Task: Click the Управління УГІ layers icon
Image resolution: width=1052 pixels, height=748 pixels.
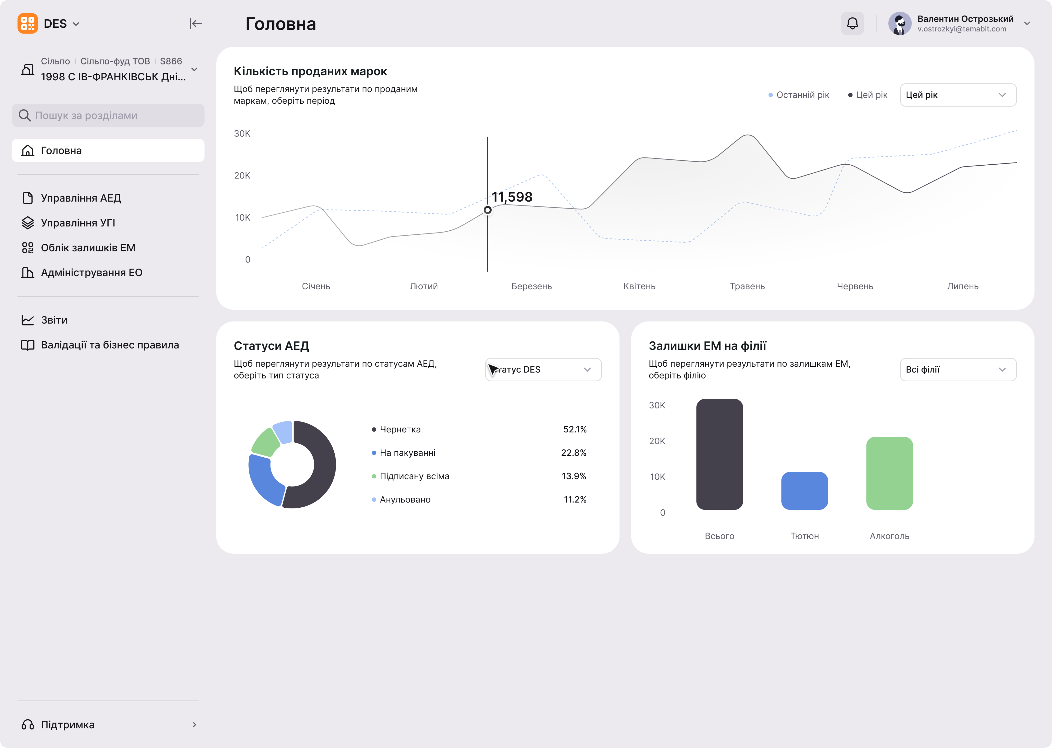Action: coord(28,223)
